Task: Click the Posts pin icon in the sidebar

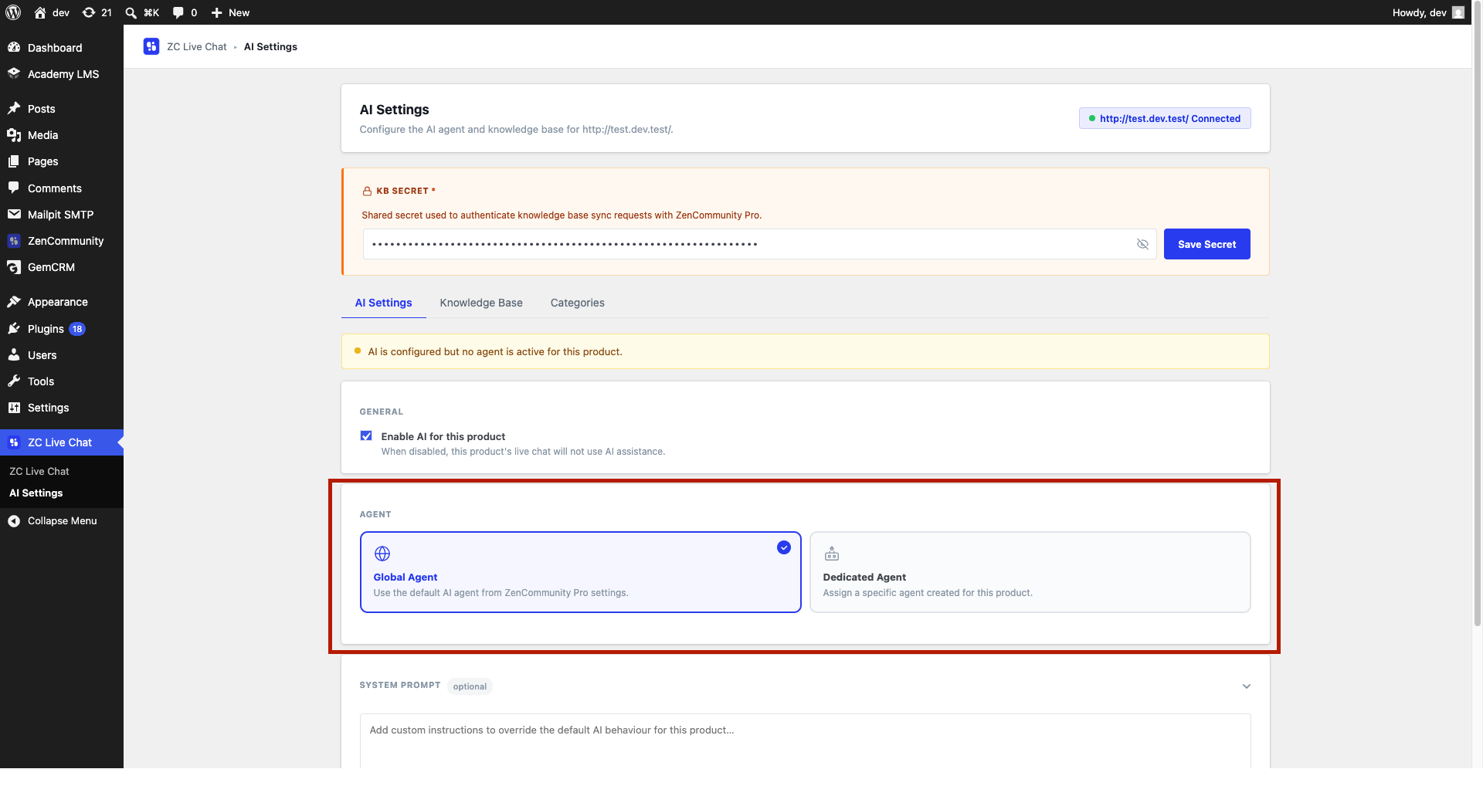Action: (14, 108)
